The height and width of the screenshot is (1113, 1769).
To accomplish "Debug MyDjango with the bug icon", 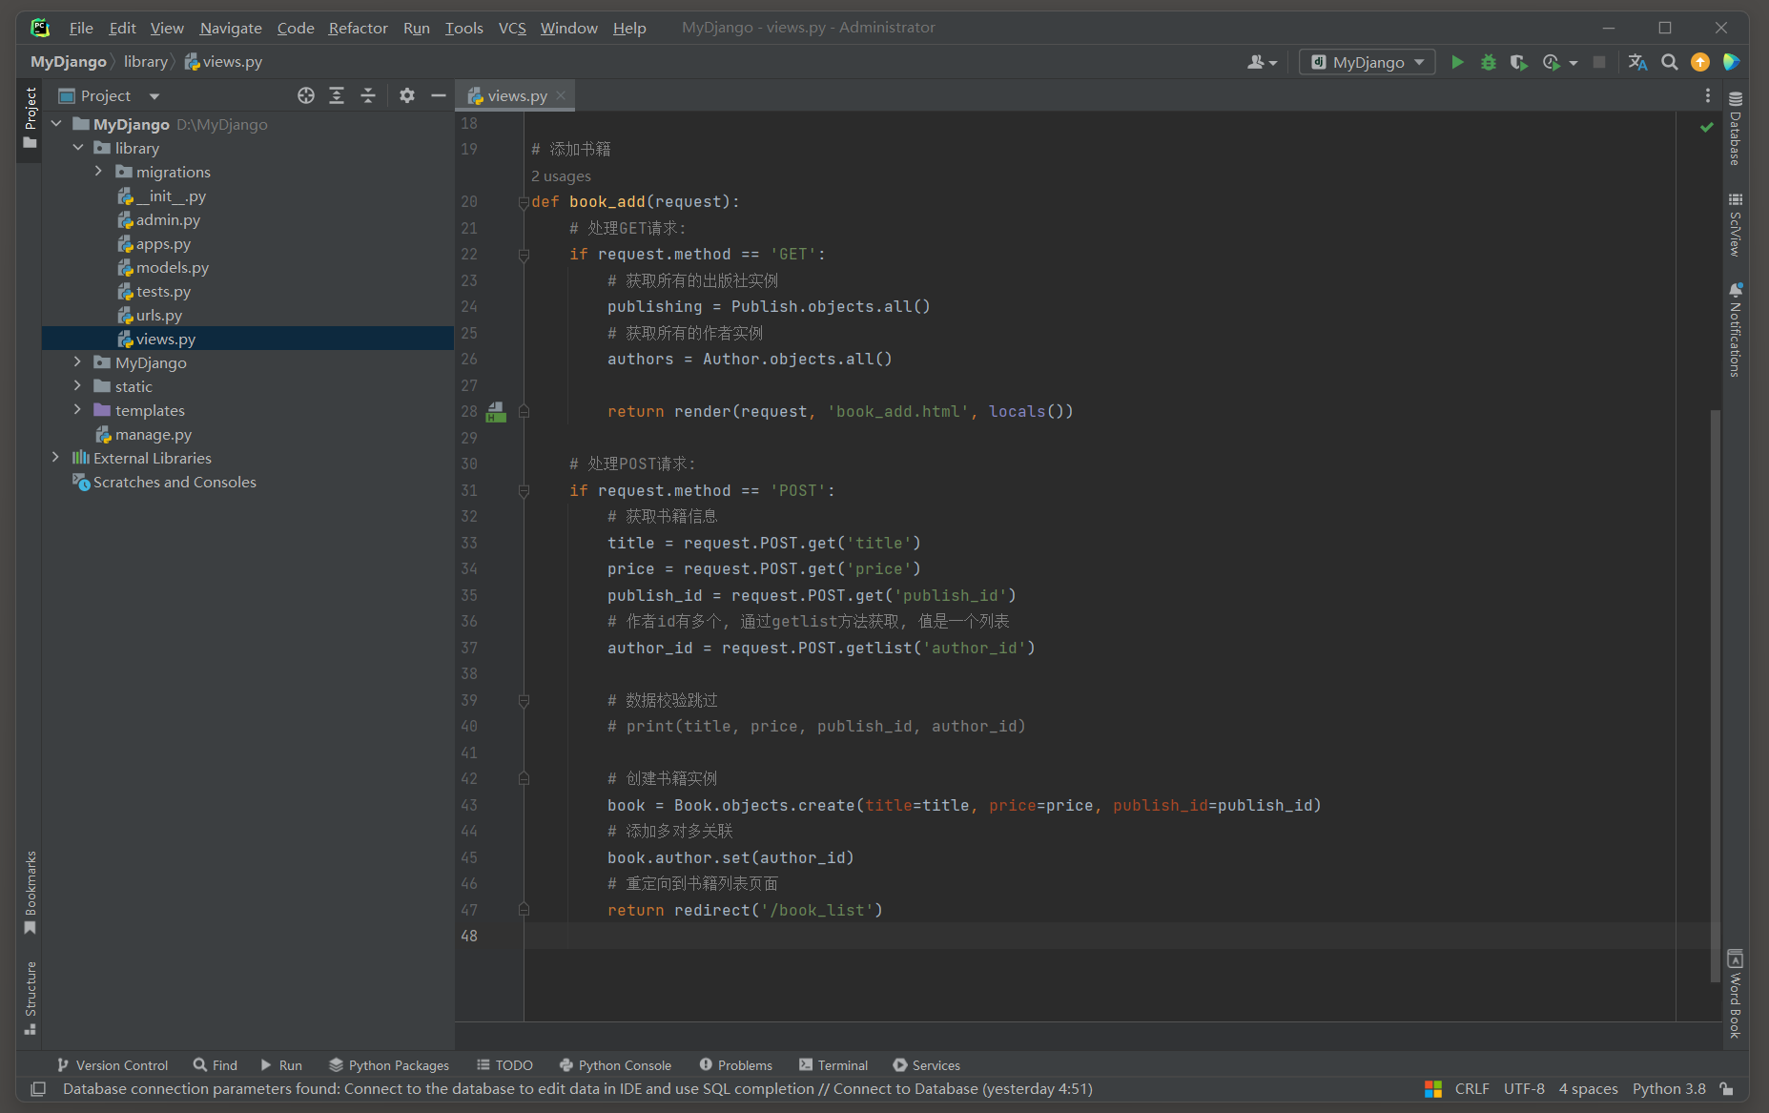I will (x=1488, y=62).
